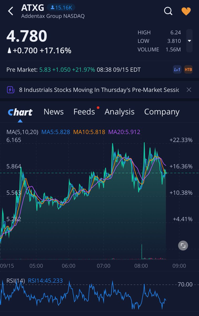Image resolution: width=199 pixels, height=316 pixels.
Task: Tap the 70.00 RSI level label
Action: (x=185, y=284)
